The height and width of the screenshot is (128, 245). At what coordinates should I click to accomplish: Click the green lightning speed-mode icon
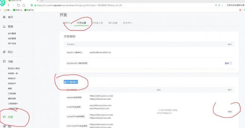219,5
